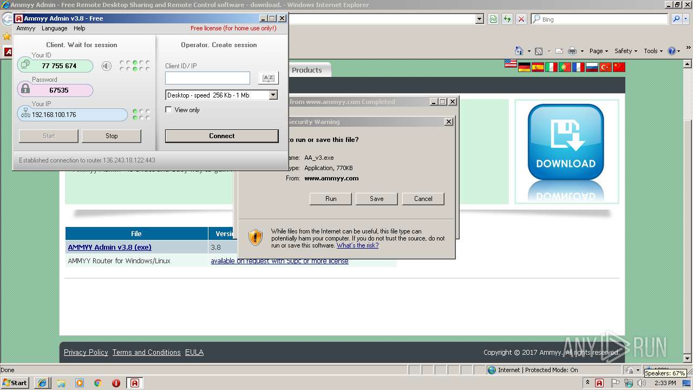Open the EULA link
The height and width of the screenshot is (390, 693).
[x=194, y=352]
